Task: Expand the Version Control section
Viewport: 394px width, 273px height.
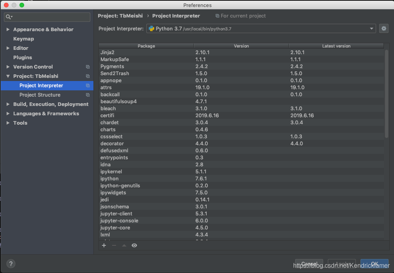Action: click(8, 67)
